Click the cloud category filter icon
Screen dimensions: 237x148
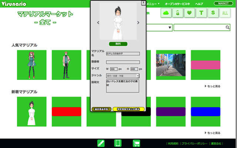coord(166,13)
